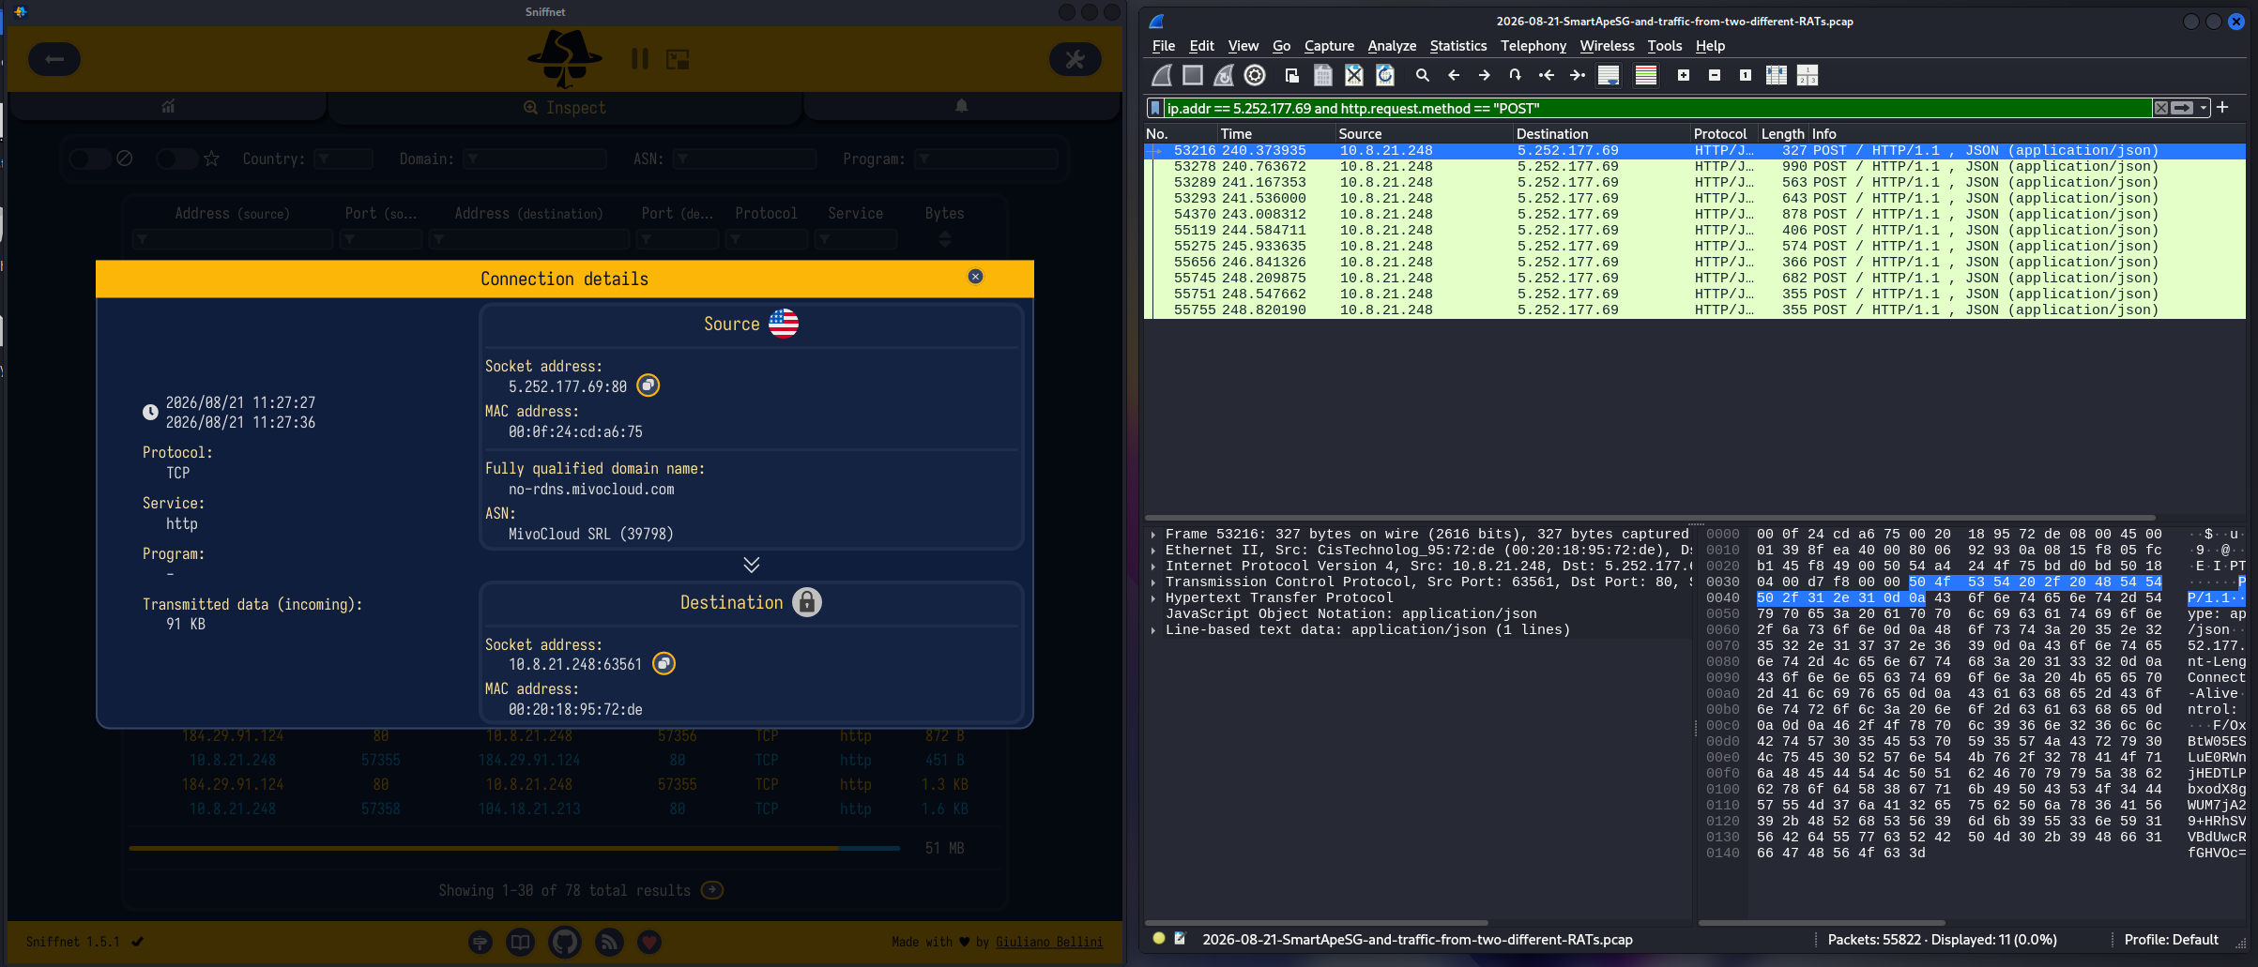Reload this capture file in Wireshark

point(1385,75)
